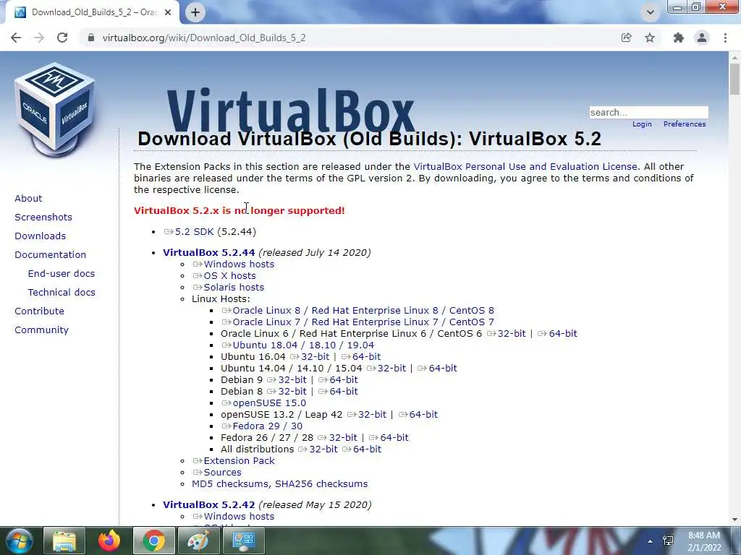Open a new tab with the plus button

[x=195, y=12]
